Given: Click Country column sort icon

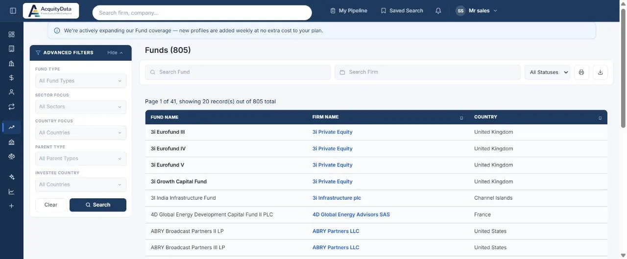Looking at the screenshot, I should [600, 118].
